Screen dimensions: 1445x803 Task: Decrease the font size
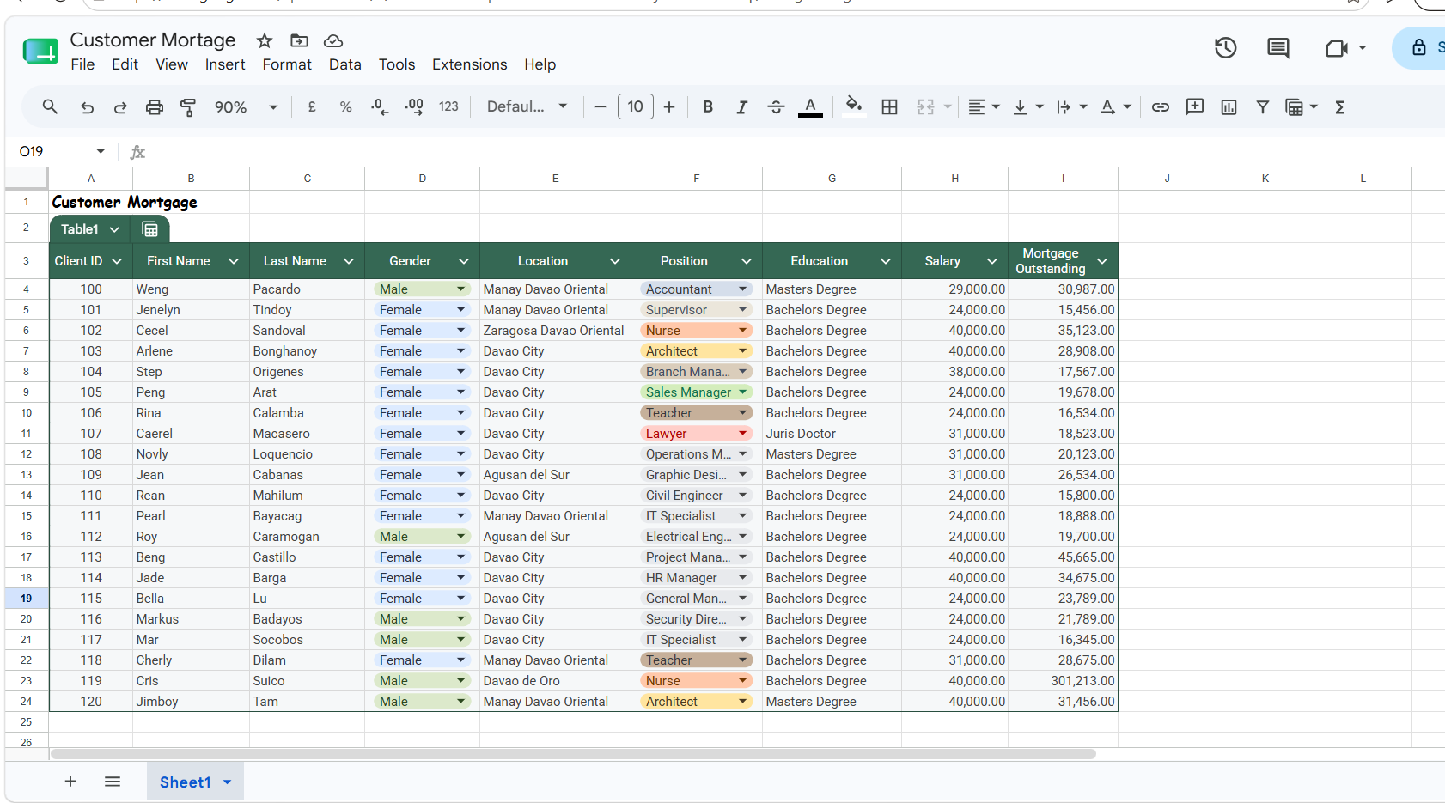point(601,106)
